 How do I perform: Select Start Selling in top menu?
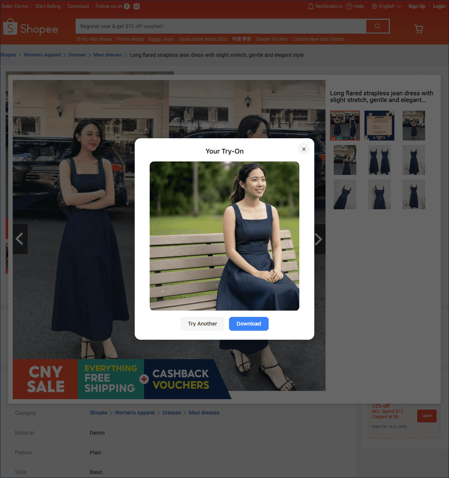click(x=48, y=6)
